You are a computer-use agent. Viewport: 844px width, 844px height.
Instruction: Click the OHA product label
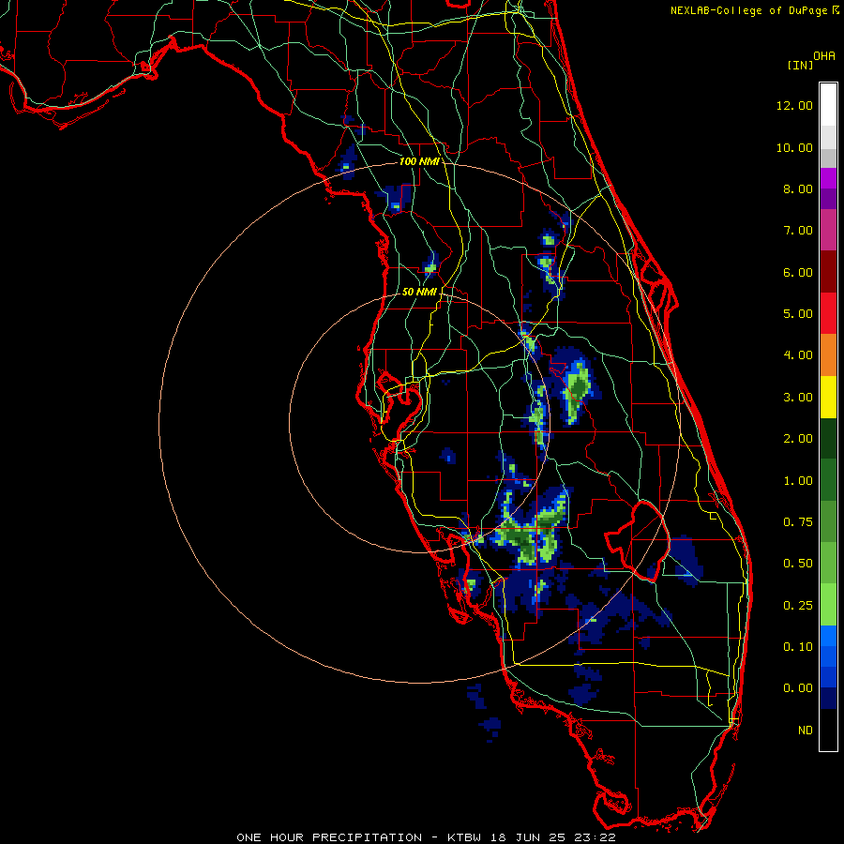coord(824,55)
